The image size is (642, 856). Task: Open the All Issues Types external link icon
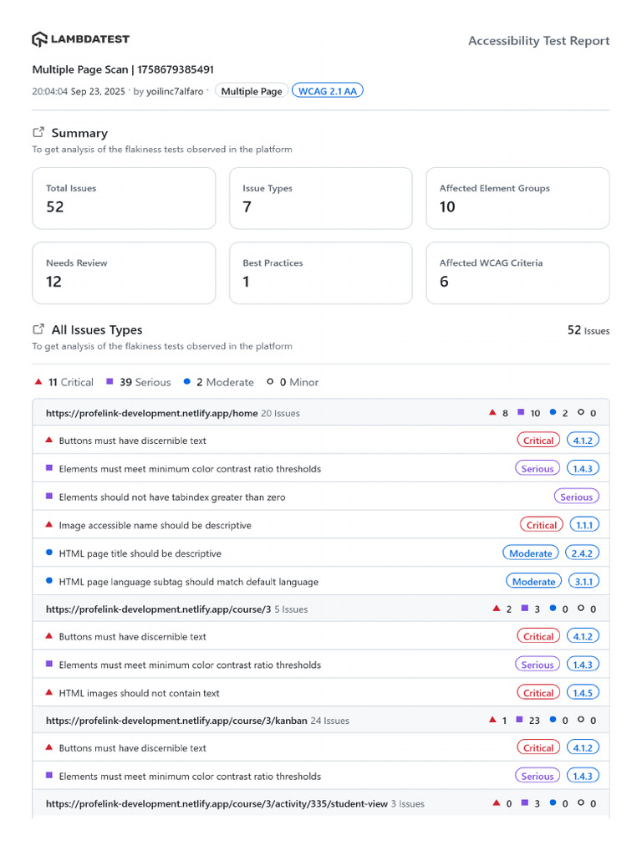point(38,329)
